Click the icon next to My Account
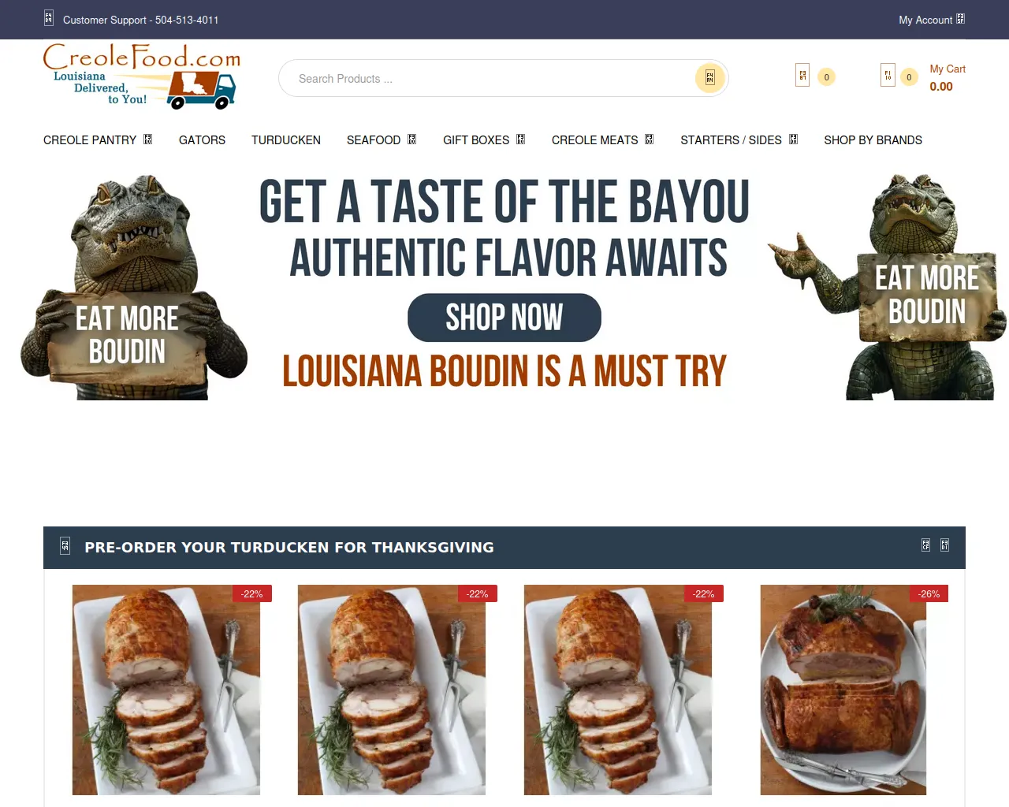The image size is (1009, 807). coord(960,19)
